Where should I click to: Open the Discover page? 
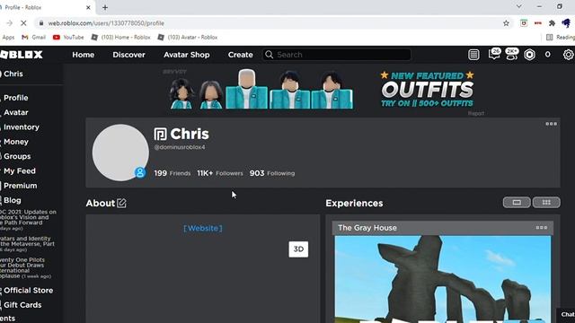[x=128, y=55]
